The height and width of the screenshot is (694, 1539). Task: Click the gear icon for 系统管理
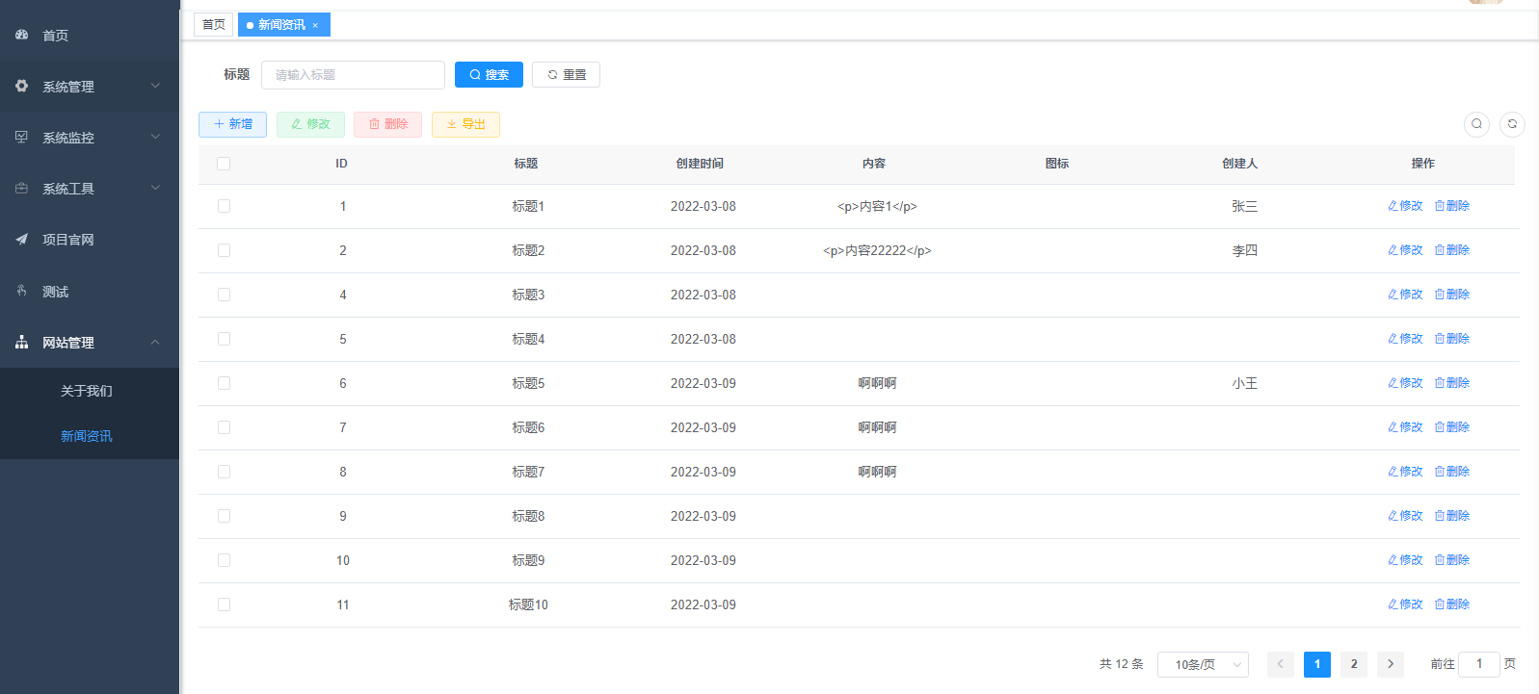tap(21, 86)
